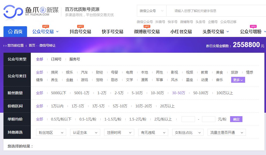Open the 微信公众号 search type dropdown

coord(151,11)
